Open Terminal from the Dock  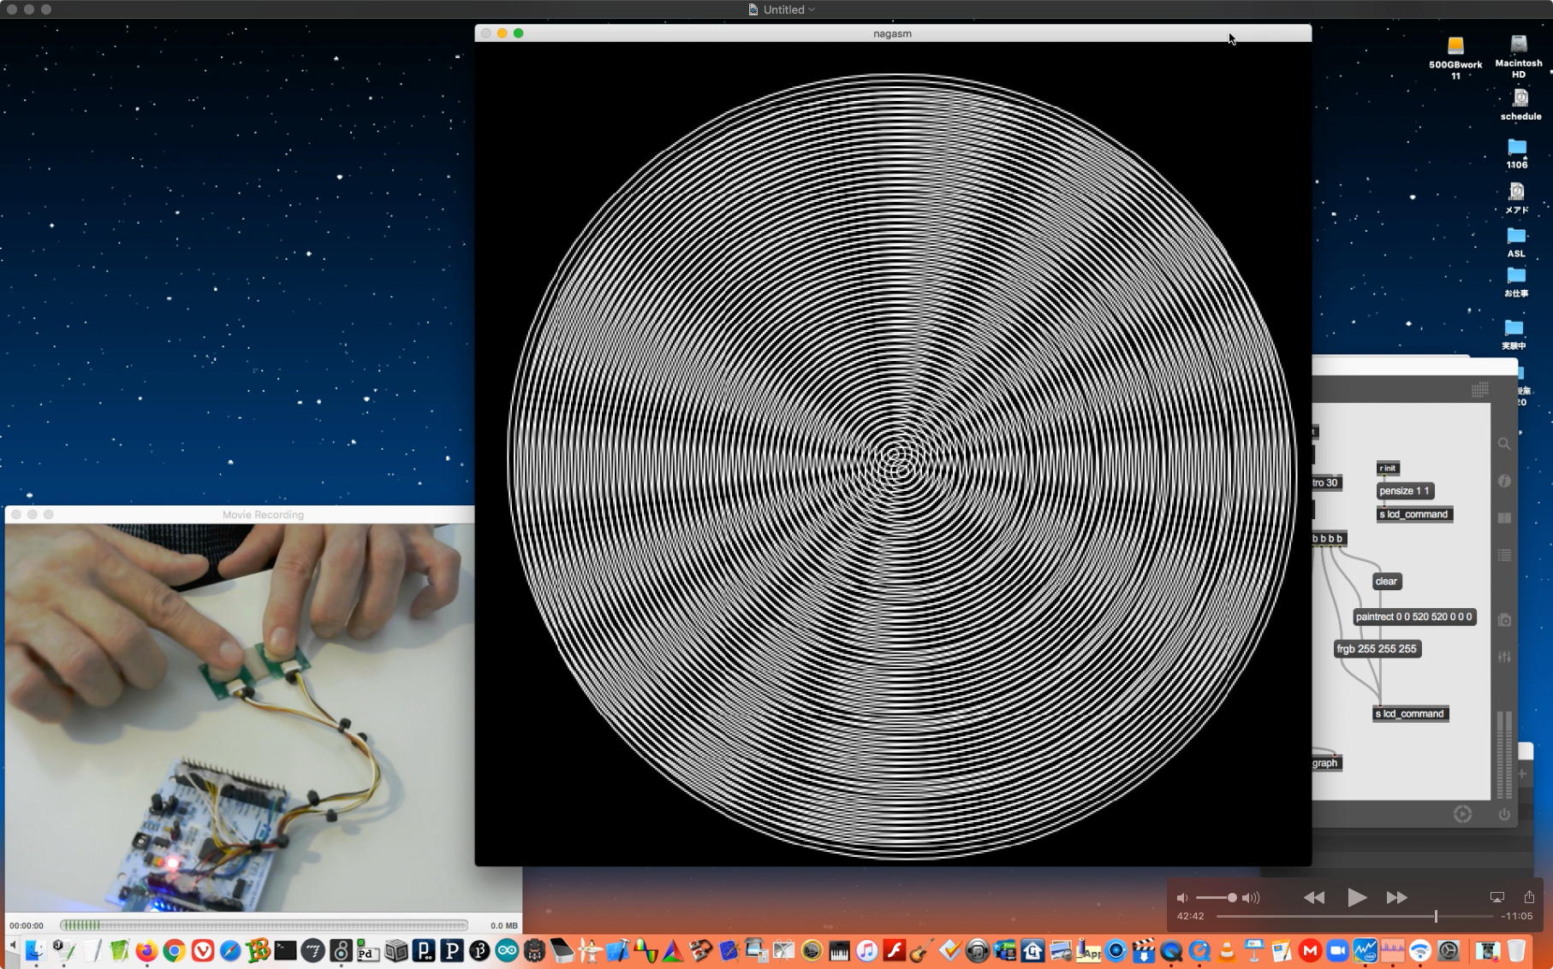tap(285, 950)
